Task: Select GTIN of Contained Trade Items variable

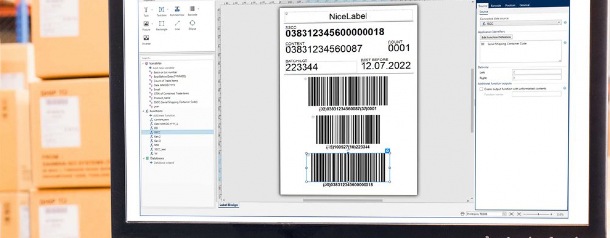Action: (171, 93)
